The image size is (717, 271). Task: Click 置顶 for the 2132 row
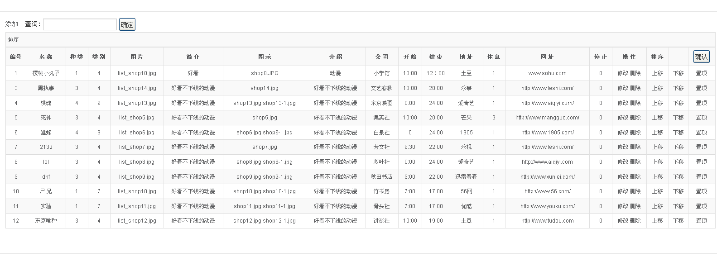[x=701, y=147]
